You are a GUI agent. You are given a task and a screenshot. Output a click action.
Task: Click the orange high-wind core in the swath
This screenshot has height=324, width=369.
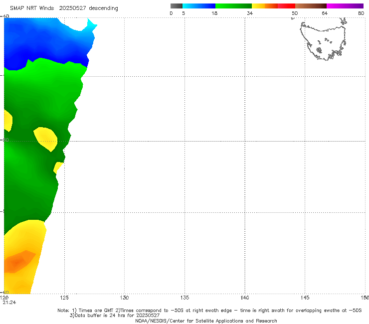pos(19,262)
